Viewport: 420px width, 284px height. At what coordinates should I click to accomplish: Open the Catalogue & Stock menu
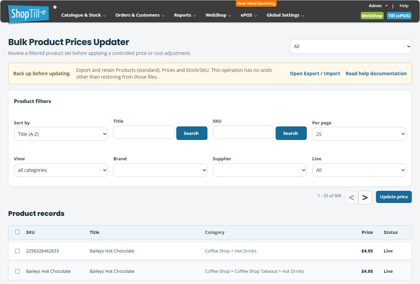click(x=83, y=15)
